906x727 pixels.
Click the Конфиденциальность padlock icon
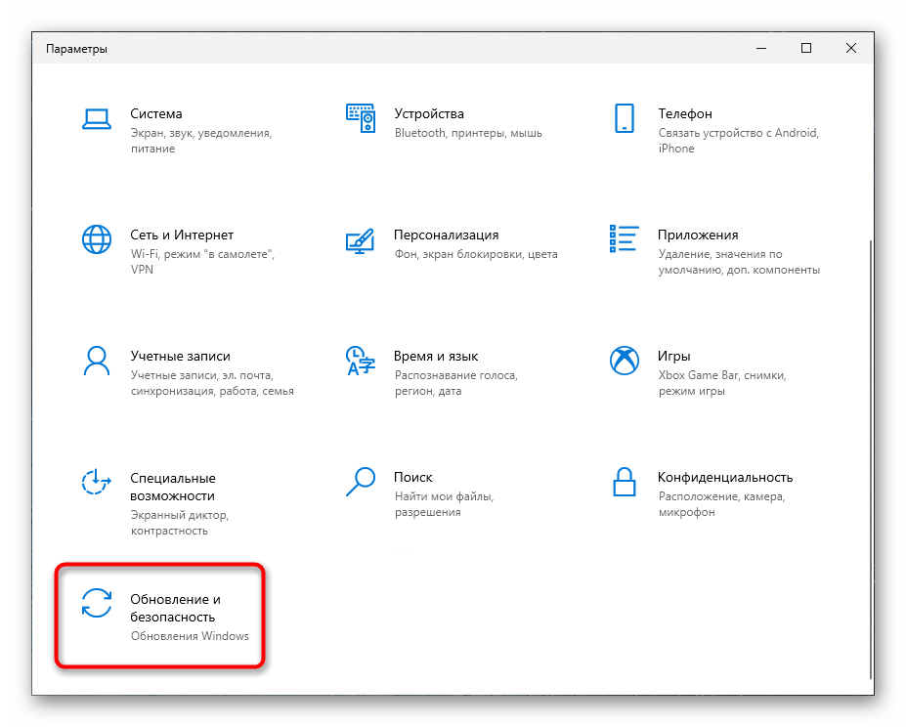point(624,482)
